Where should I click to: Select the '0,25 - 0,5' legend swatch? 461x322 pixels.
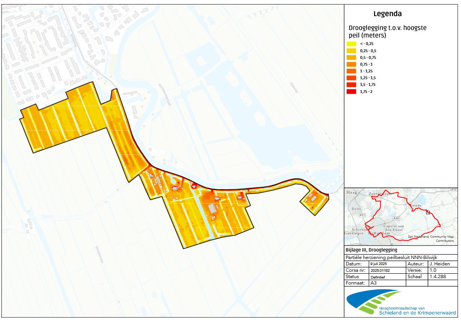351,51
